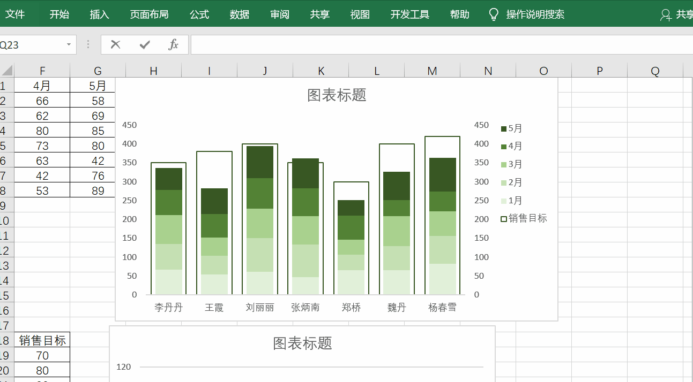This screenshot has width=693, height=382.
Task: Click the 操作说明搜索 search box
Action: click(535, 14)
